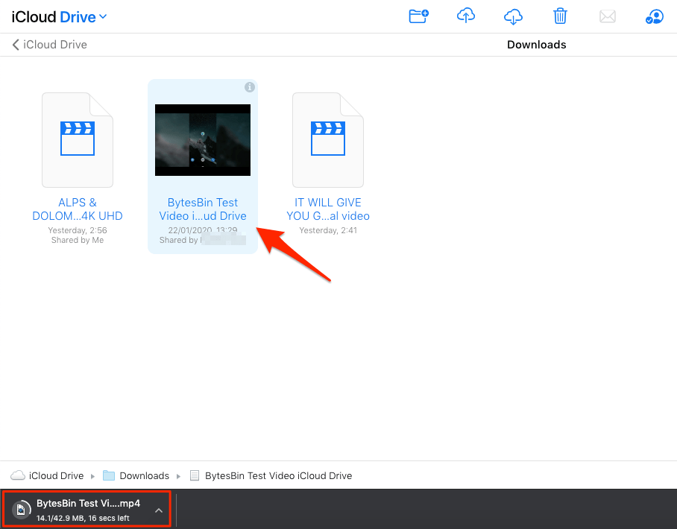
Task: Click the BytesBin Test Vi....mp4 download item
Action: [x=86, y=509]
